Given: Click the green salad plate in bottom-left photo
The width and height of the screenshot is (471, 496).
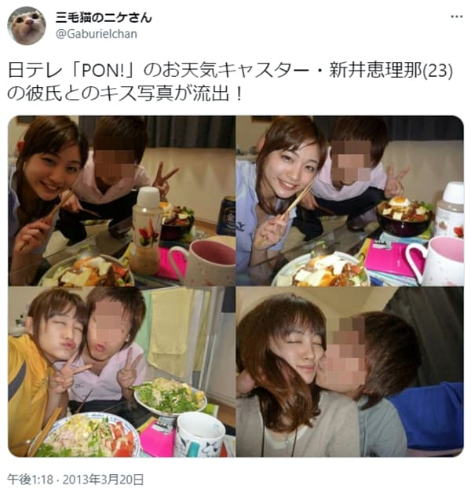Looking at the screenshot, I should 170,397.
